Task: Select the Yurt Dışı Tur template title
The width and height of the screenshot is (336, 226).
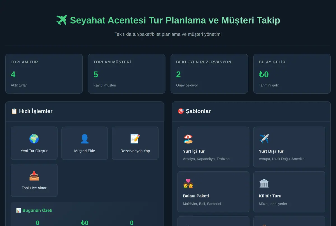Action: click(271, 151)
